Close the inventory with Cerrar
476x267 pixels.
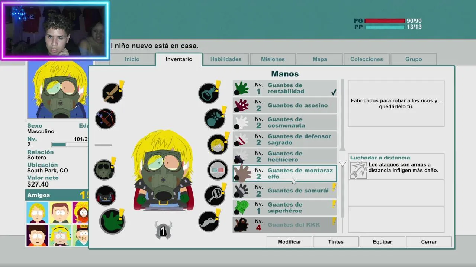[x=429, y=242]
